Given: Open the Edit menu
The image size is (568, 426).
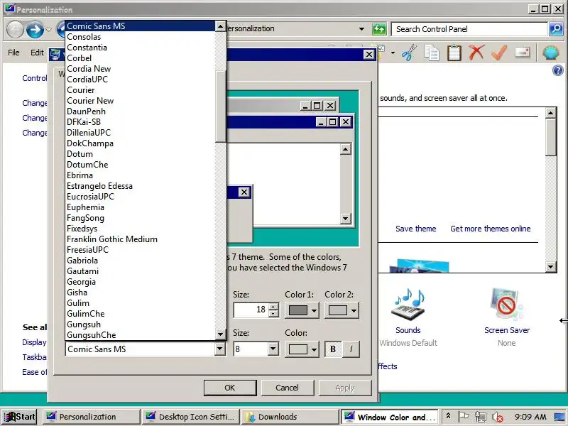Looking at the screenshot, I should [x=37, y=53].
